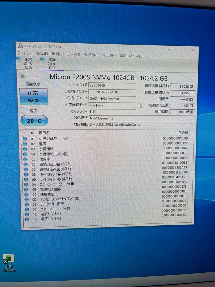
Task: Click the 正常 92 % health status button
Action: [x=33, y=97]
